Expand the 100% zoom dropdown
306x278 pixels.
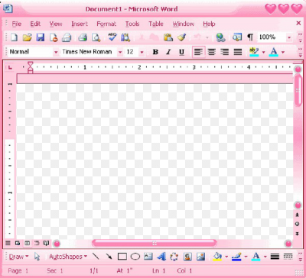[289, 37]
